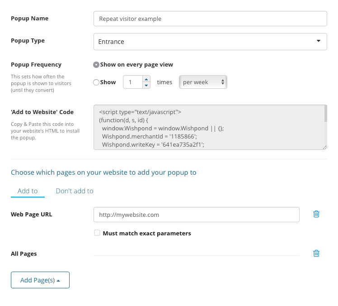Select 'Show on every page view' option

click(96, 65)
